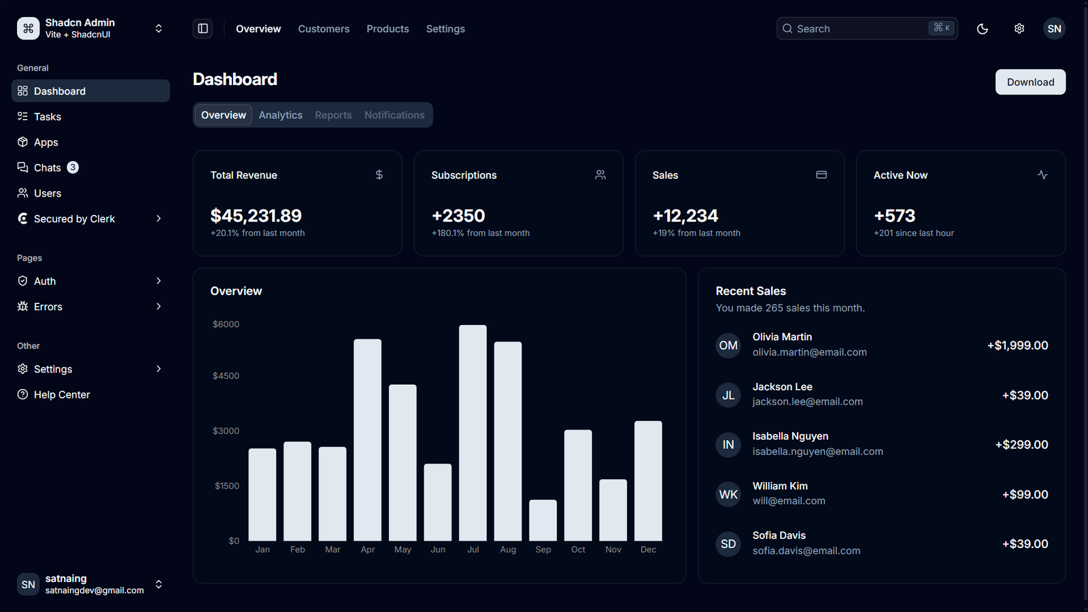Image resolution: width=1088 pixels, height=612 pixels.
Task: Click the +573 active now value
Action: (x=894, y=216)
